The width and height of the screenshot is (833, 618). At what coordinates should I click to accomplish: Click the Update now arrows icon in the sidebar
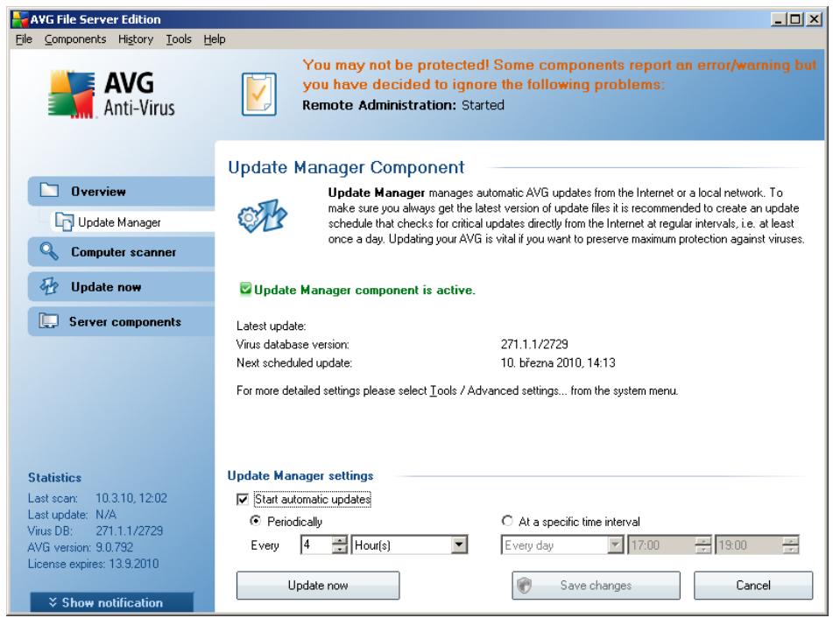[49, 286]
